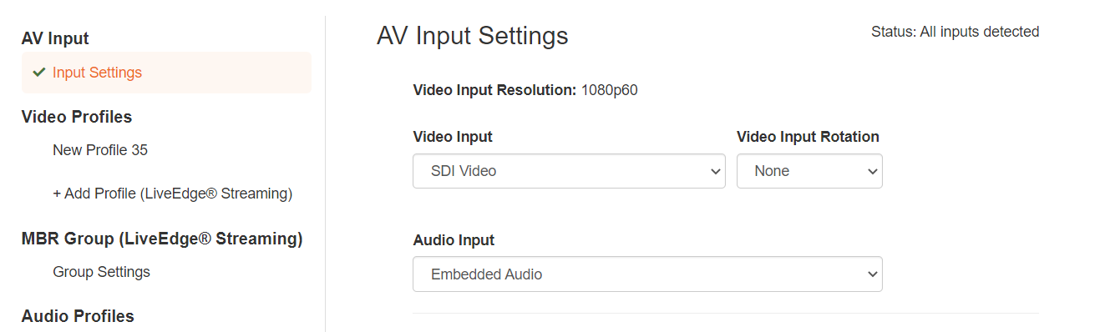Click the Audio Input field label
This screenshot has height=332, width=1100.
point(454,240)
